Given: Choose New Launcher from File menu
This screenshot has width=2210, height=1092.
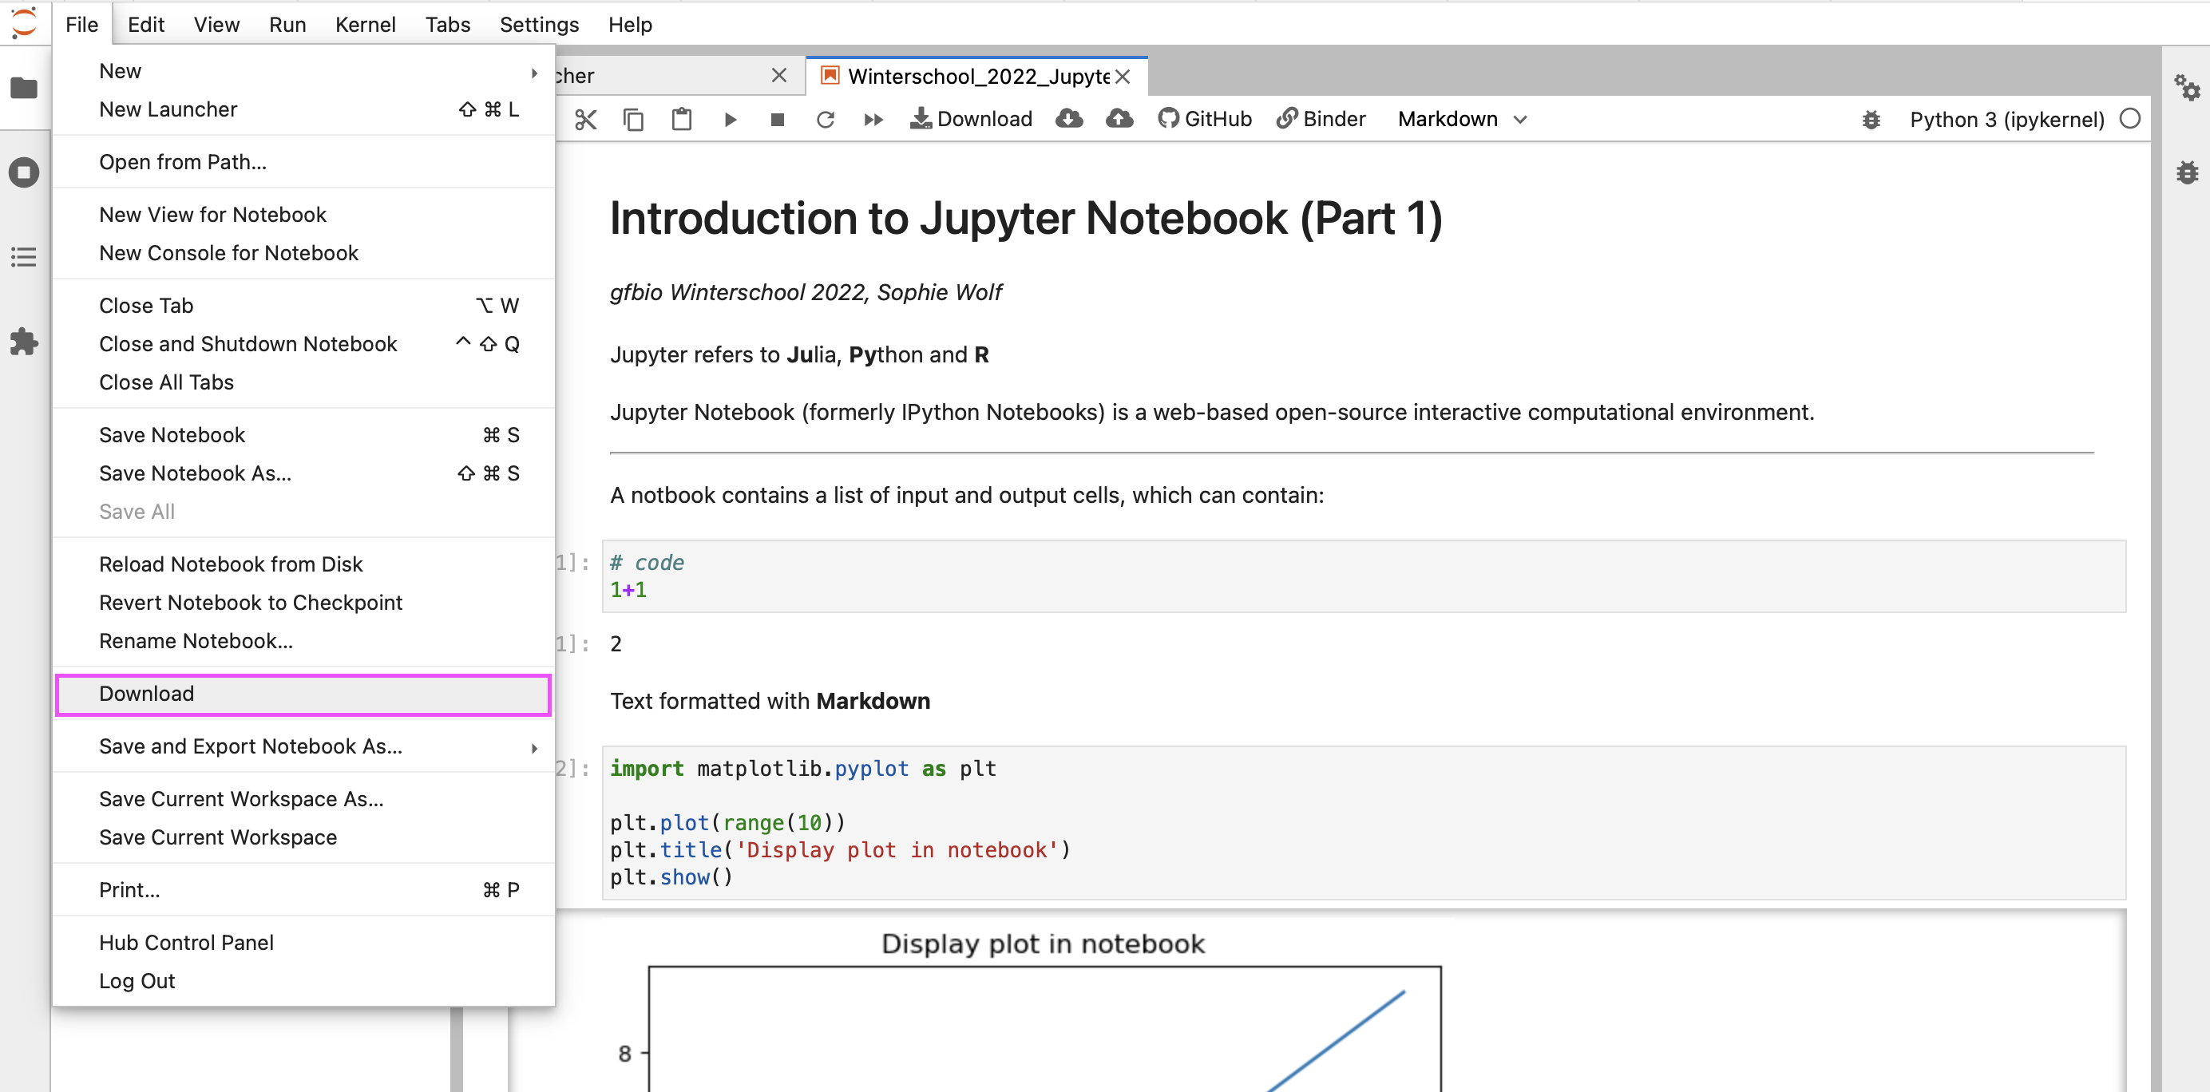Looking at the screenshot, I should pyautogui.click(x=303, y=109).
